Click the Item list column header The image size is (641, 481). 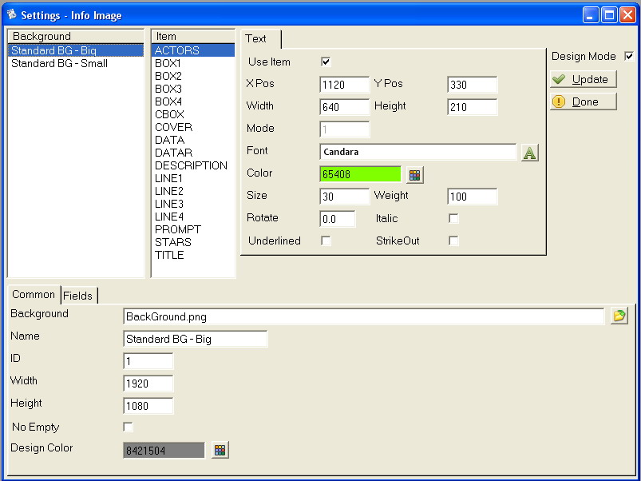[x=193, y=36]
